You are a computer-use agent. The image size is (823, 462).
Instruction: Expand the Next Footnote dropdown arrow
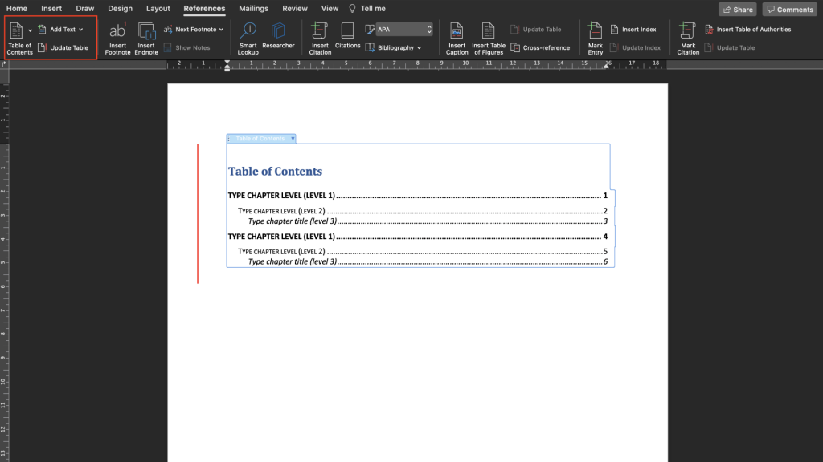click(x=221, y=30)
